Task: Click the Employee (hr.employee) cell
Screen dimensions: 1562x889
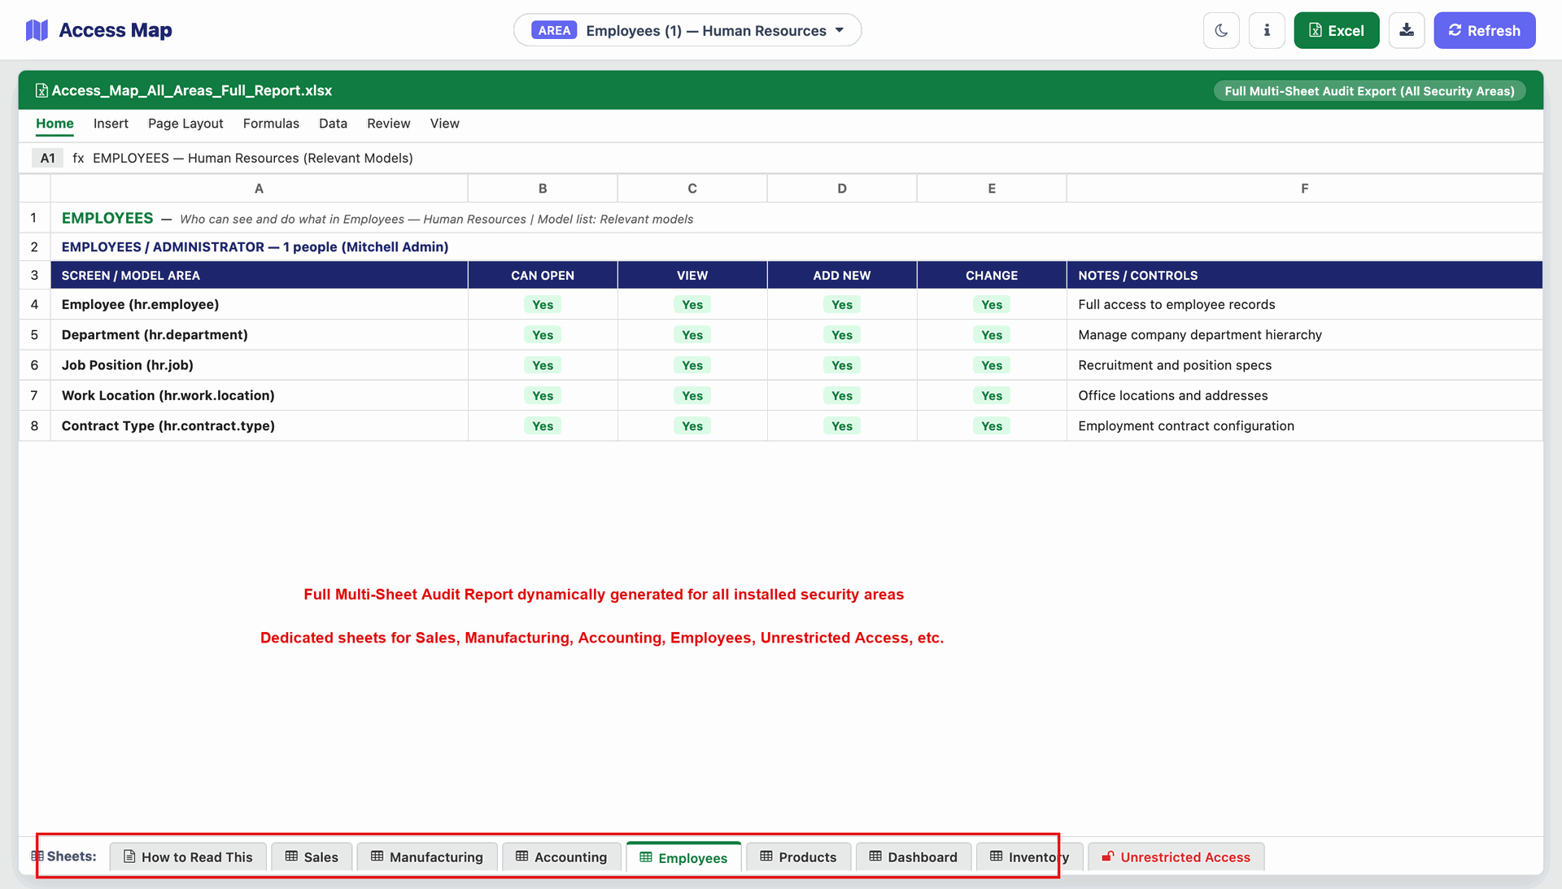Action: (x=259, y=304)
